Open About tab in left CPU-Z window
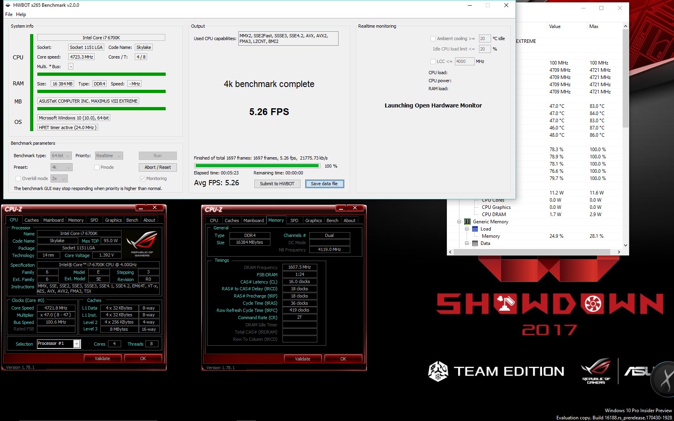The image size is (674, 421). point(149,220)
